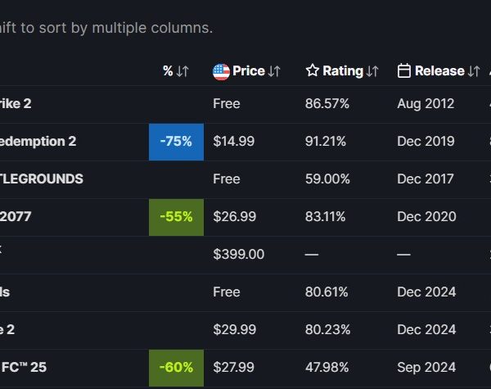This screenshot has width=491, height=389.
Task: Select the 83.11% rating cell
Action: pyautogui.click(x=326, y=216)
